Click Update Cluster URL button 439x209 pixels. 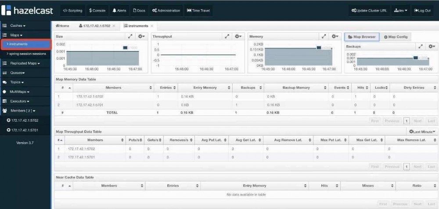click(x=369, y=11)
